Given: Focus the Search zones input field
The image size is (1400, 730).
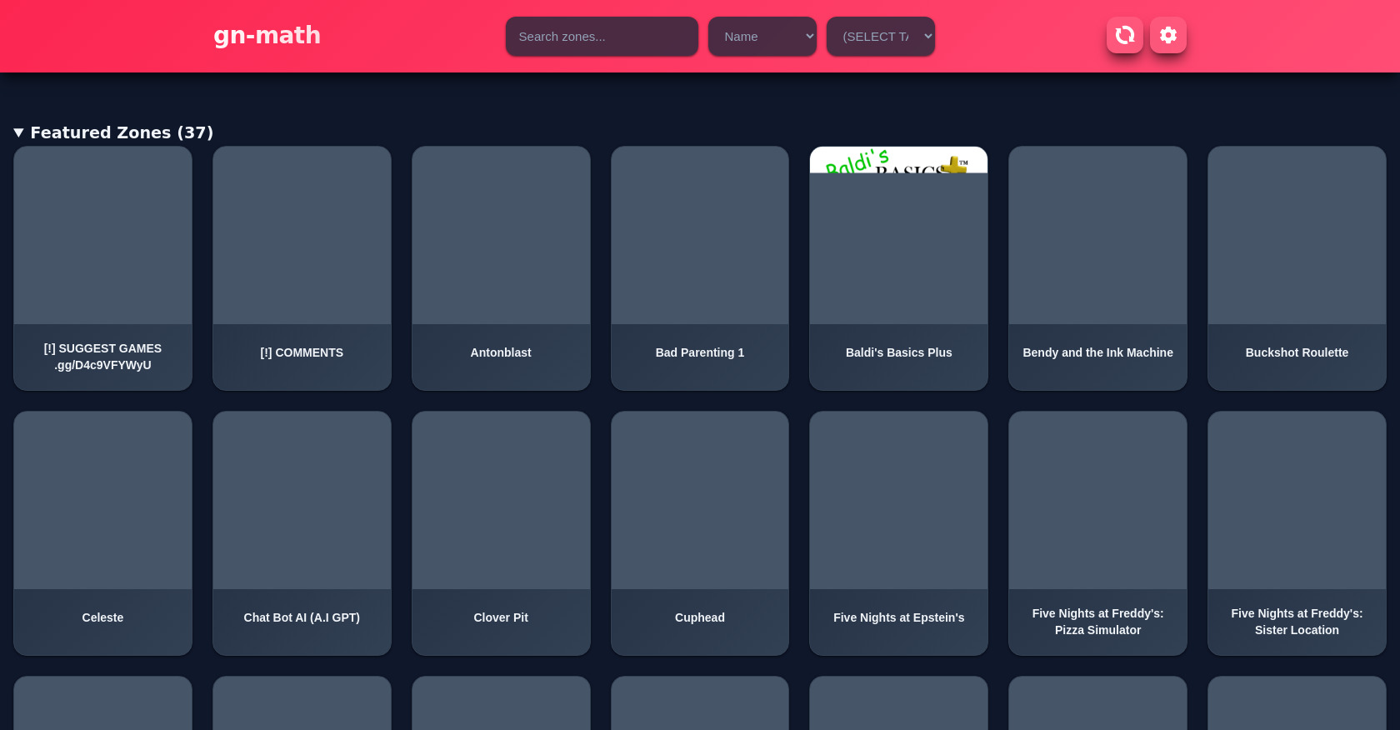Looking at the screenshot, I should [602, 37].
